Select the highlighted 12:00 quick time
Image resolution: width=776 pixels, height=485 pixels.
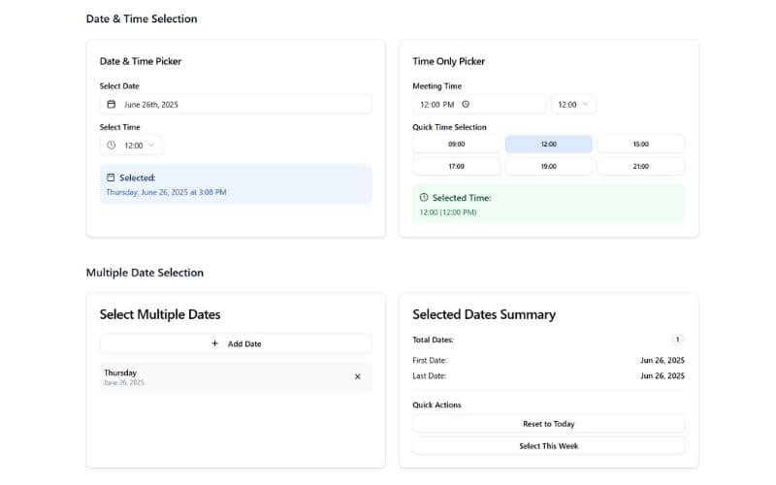[548, 144]
